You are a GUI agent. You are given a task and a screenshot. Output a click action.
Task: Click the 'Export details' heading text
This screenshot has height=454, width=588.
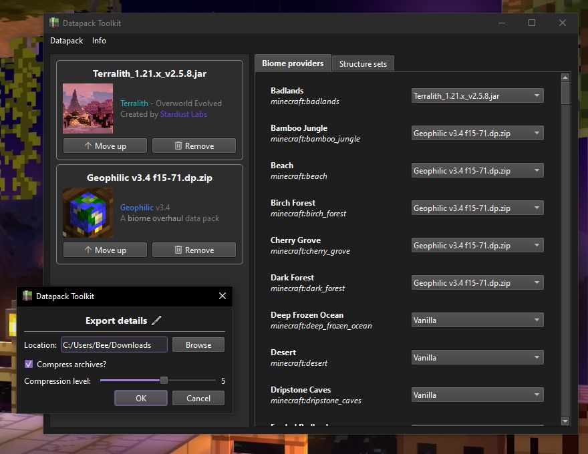(x=116, y=320)
